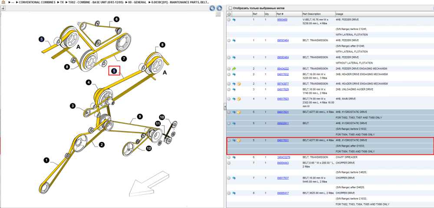Select callout 7 on the belt diagram
434x208 pixels.
pos(124,58)
